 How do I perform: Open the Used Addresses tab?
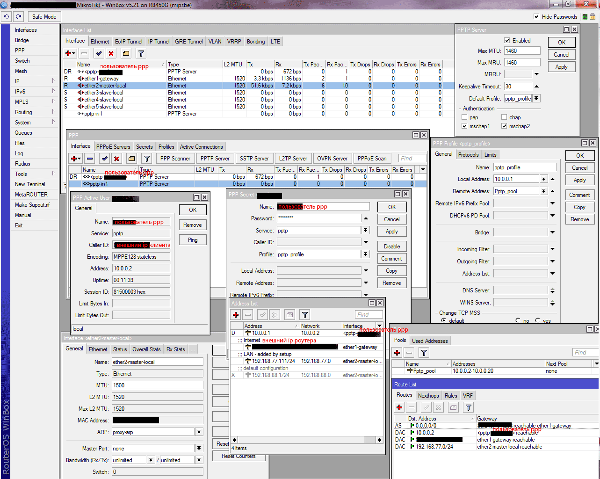click(x=430, y=341)
